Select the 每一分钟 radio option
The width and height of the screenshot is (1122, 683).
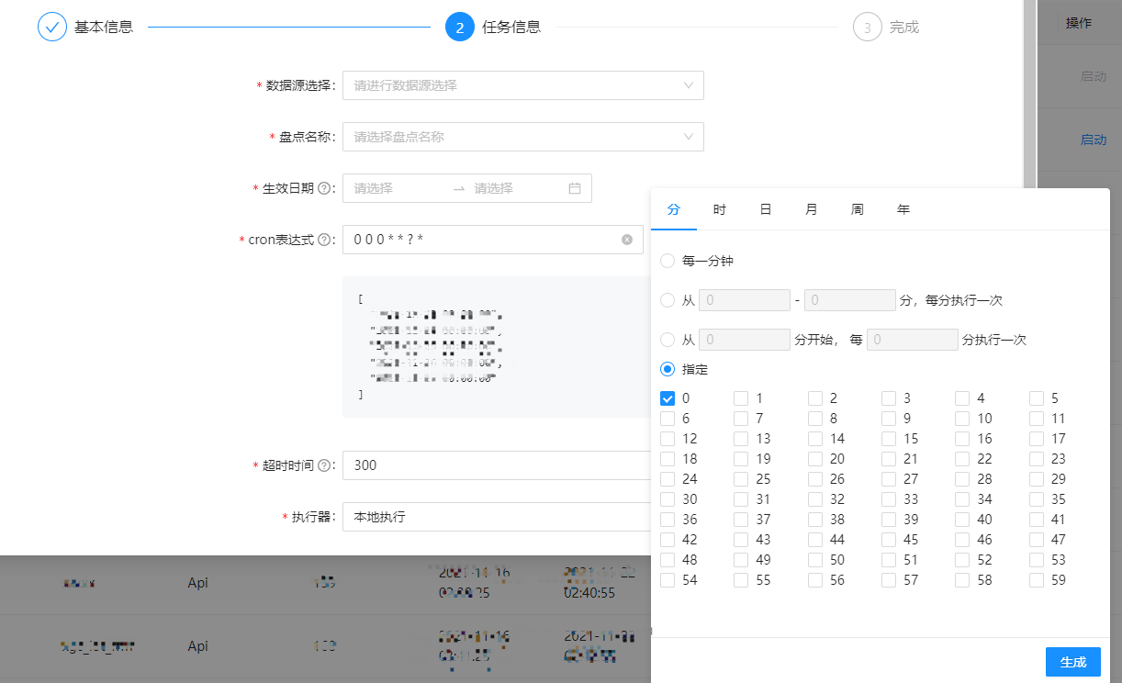[668, 261]
